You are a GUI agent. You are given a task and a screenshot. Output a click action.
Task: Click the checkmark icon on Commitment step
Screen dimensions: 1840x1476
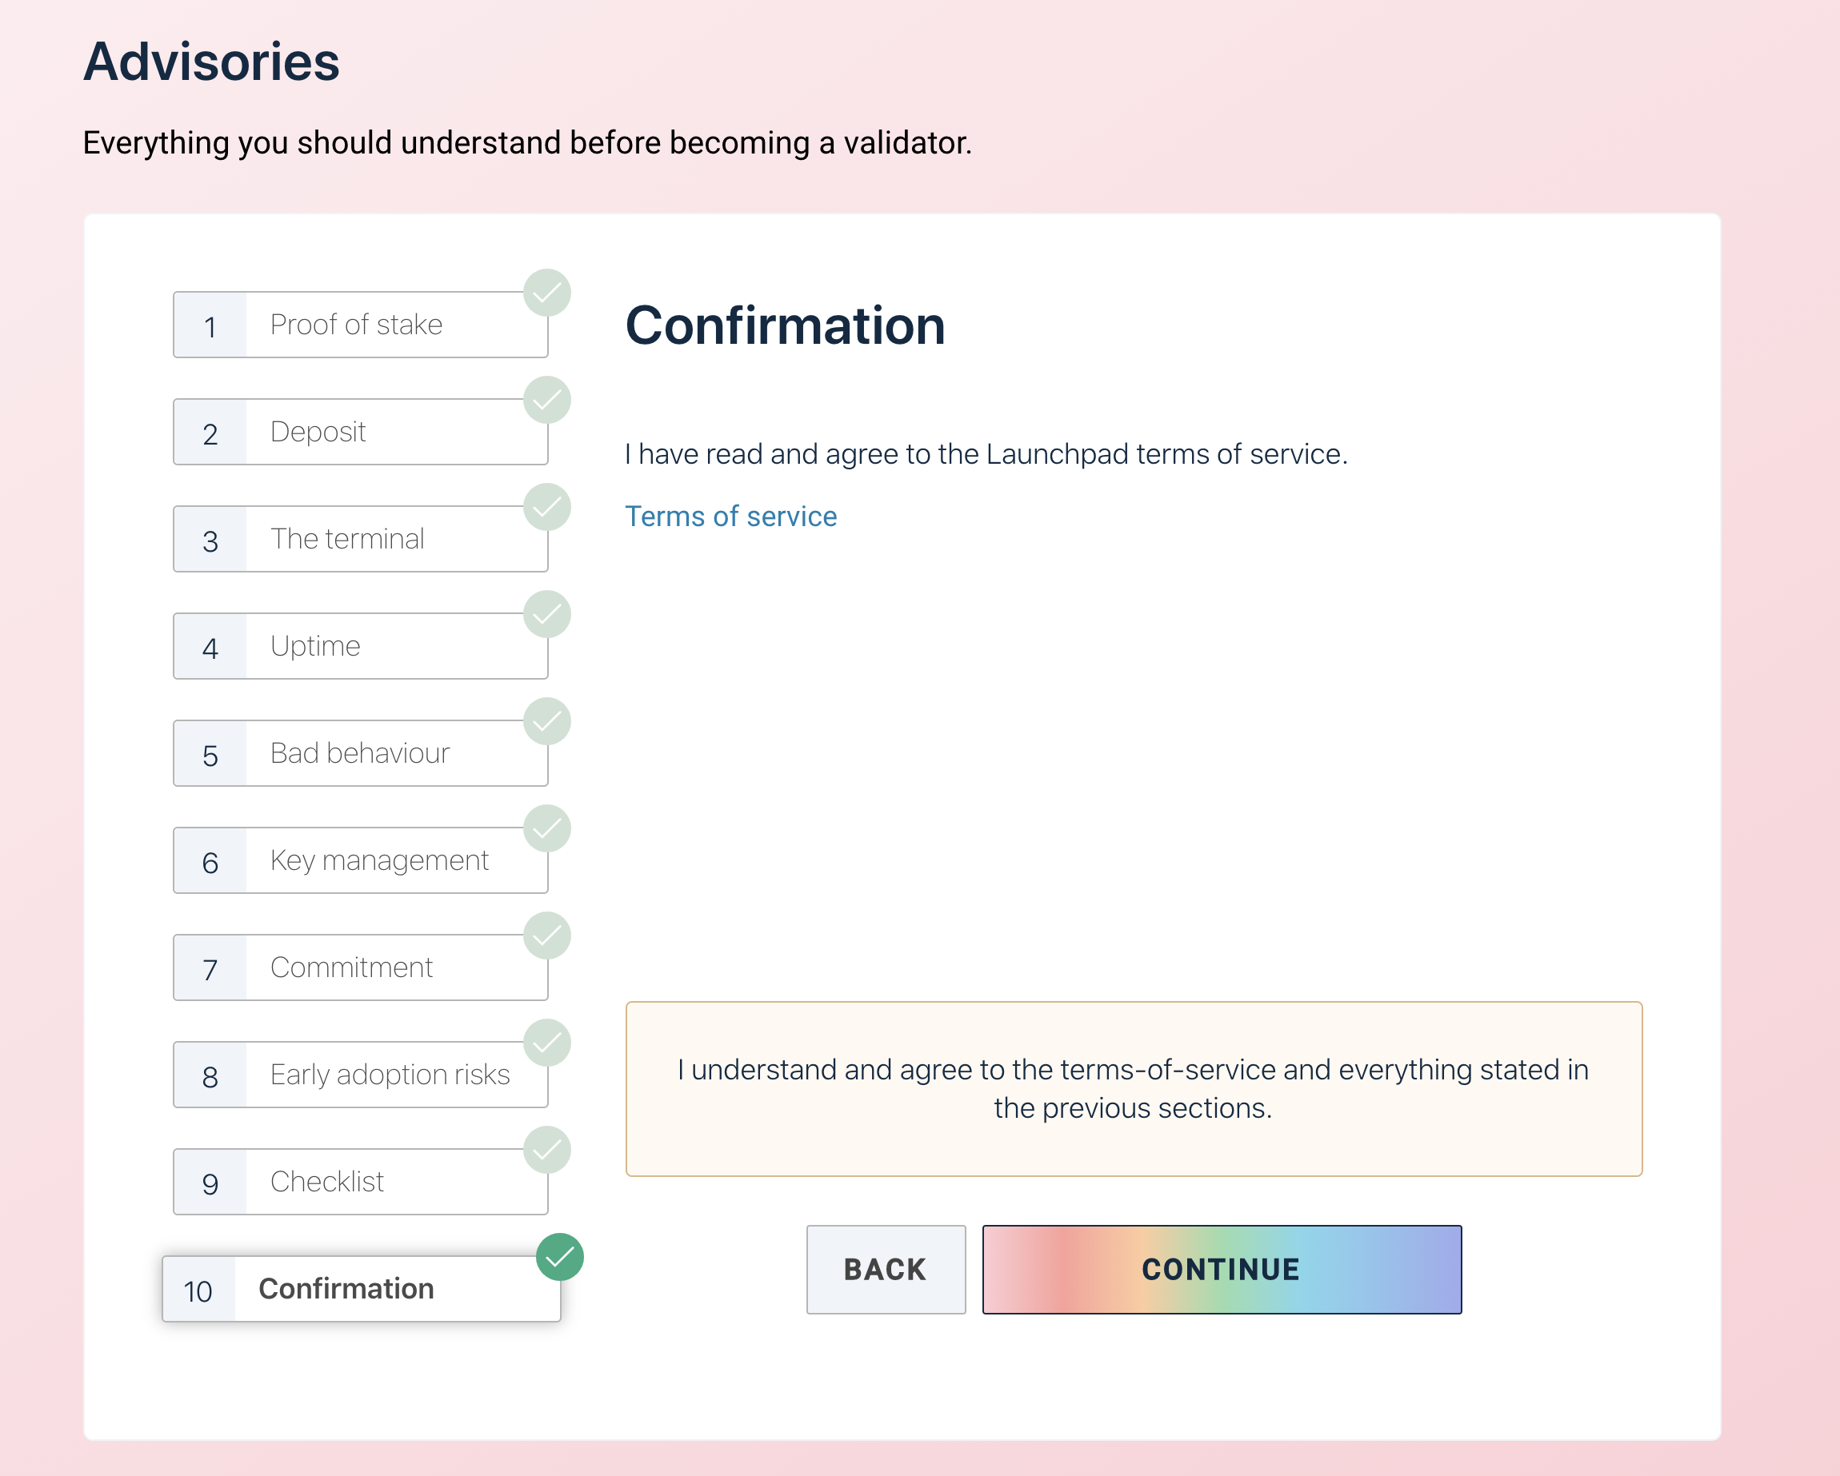pyautogui.click(x=547, y=936)
